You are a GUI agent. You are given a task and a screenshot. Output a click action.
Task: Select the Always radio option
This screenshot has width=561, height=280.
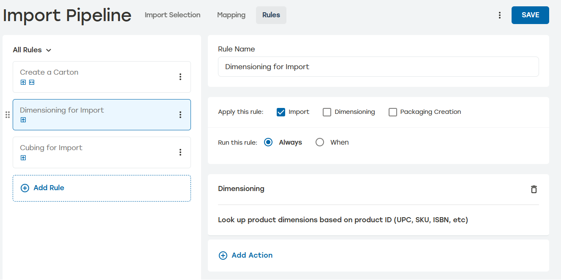(268, 143)
